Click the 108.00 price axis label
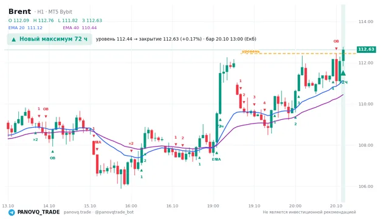This screenshot has width=389, height=219. (x=366, y=145)
